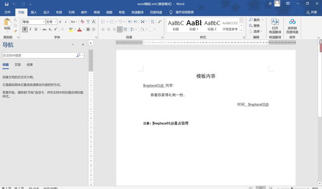This screenshot has height=189, width=322.
Task: Open the font size dropdown
Action: click(x=55, y=22)
